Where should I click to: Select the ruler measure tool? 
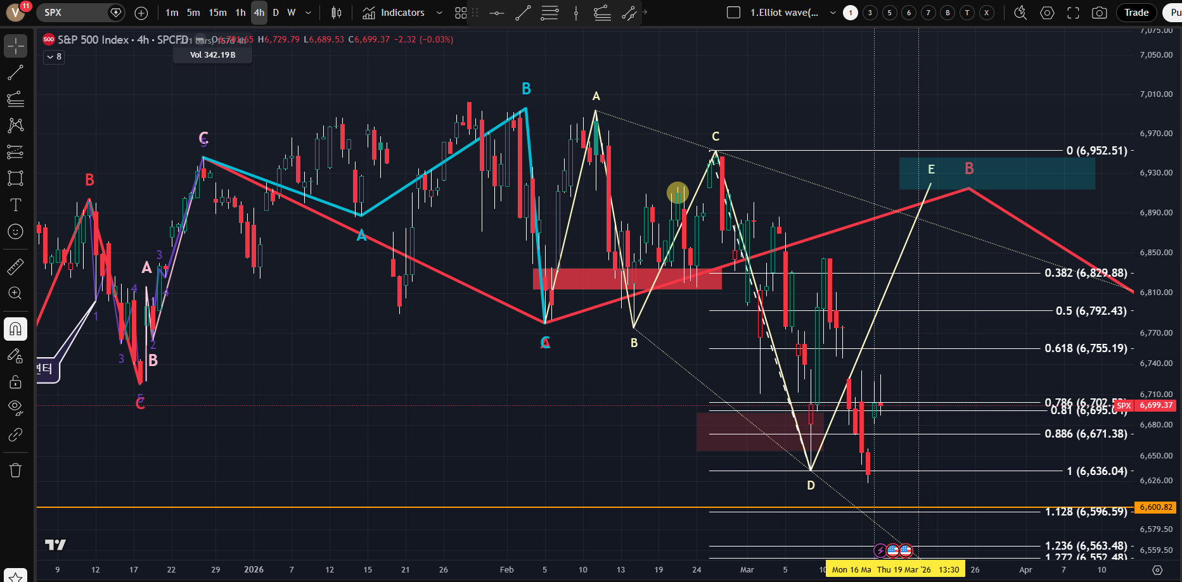tap(15, 267)
